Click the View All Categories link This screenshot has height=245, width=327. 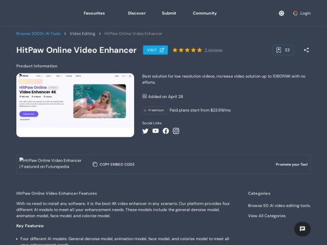point(267,216)
